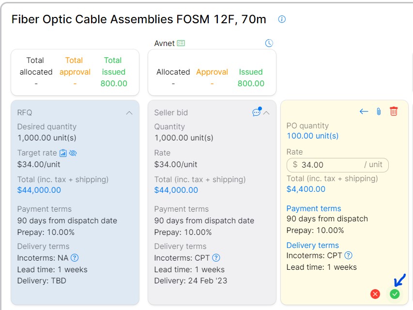413x310 pixels.
Task: Open the Delivery terms link on PO card
Action: [x=312, y=245]
